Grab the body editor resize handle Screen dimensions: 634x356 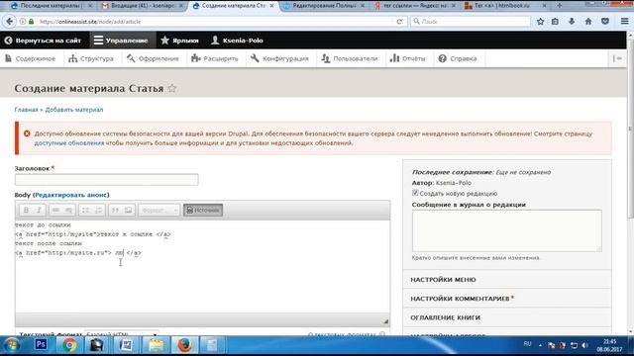tap(385, 321)
